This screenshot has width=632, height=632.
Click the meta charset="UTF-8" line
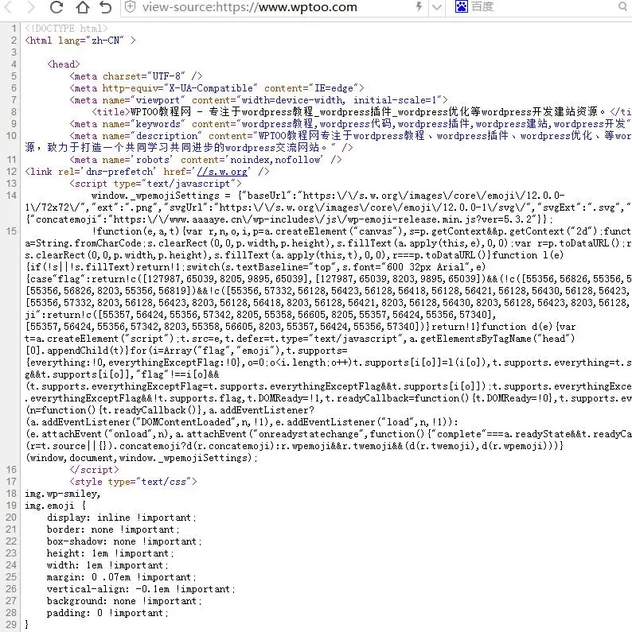coord(135,76)
